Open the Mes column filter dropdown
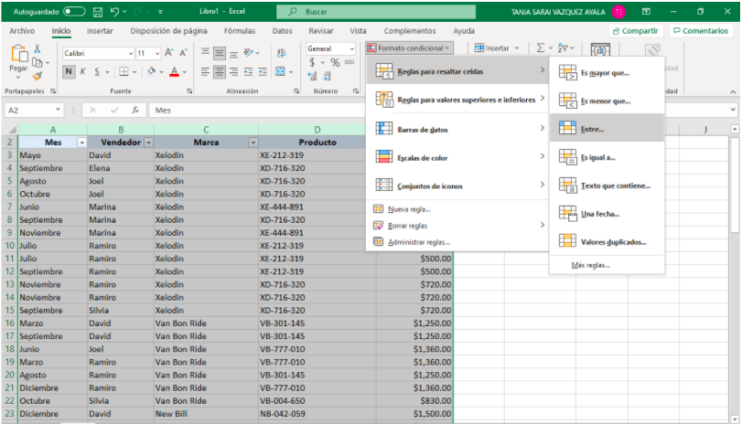This screenshot has height=424, width=742. coord(81,143)
